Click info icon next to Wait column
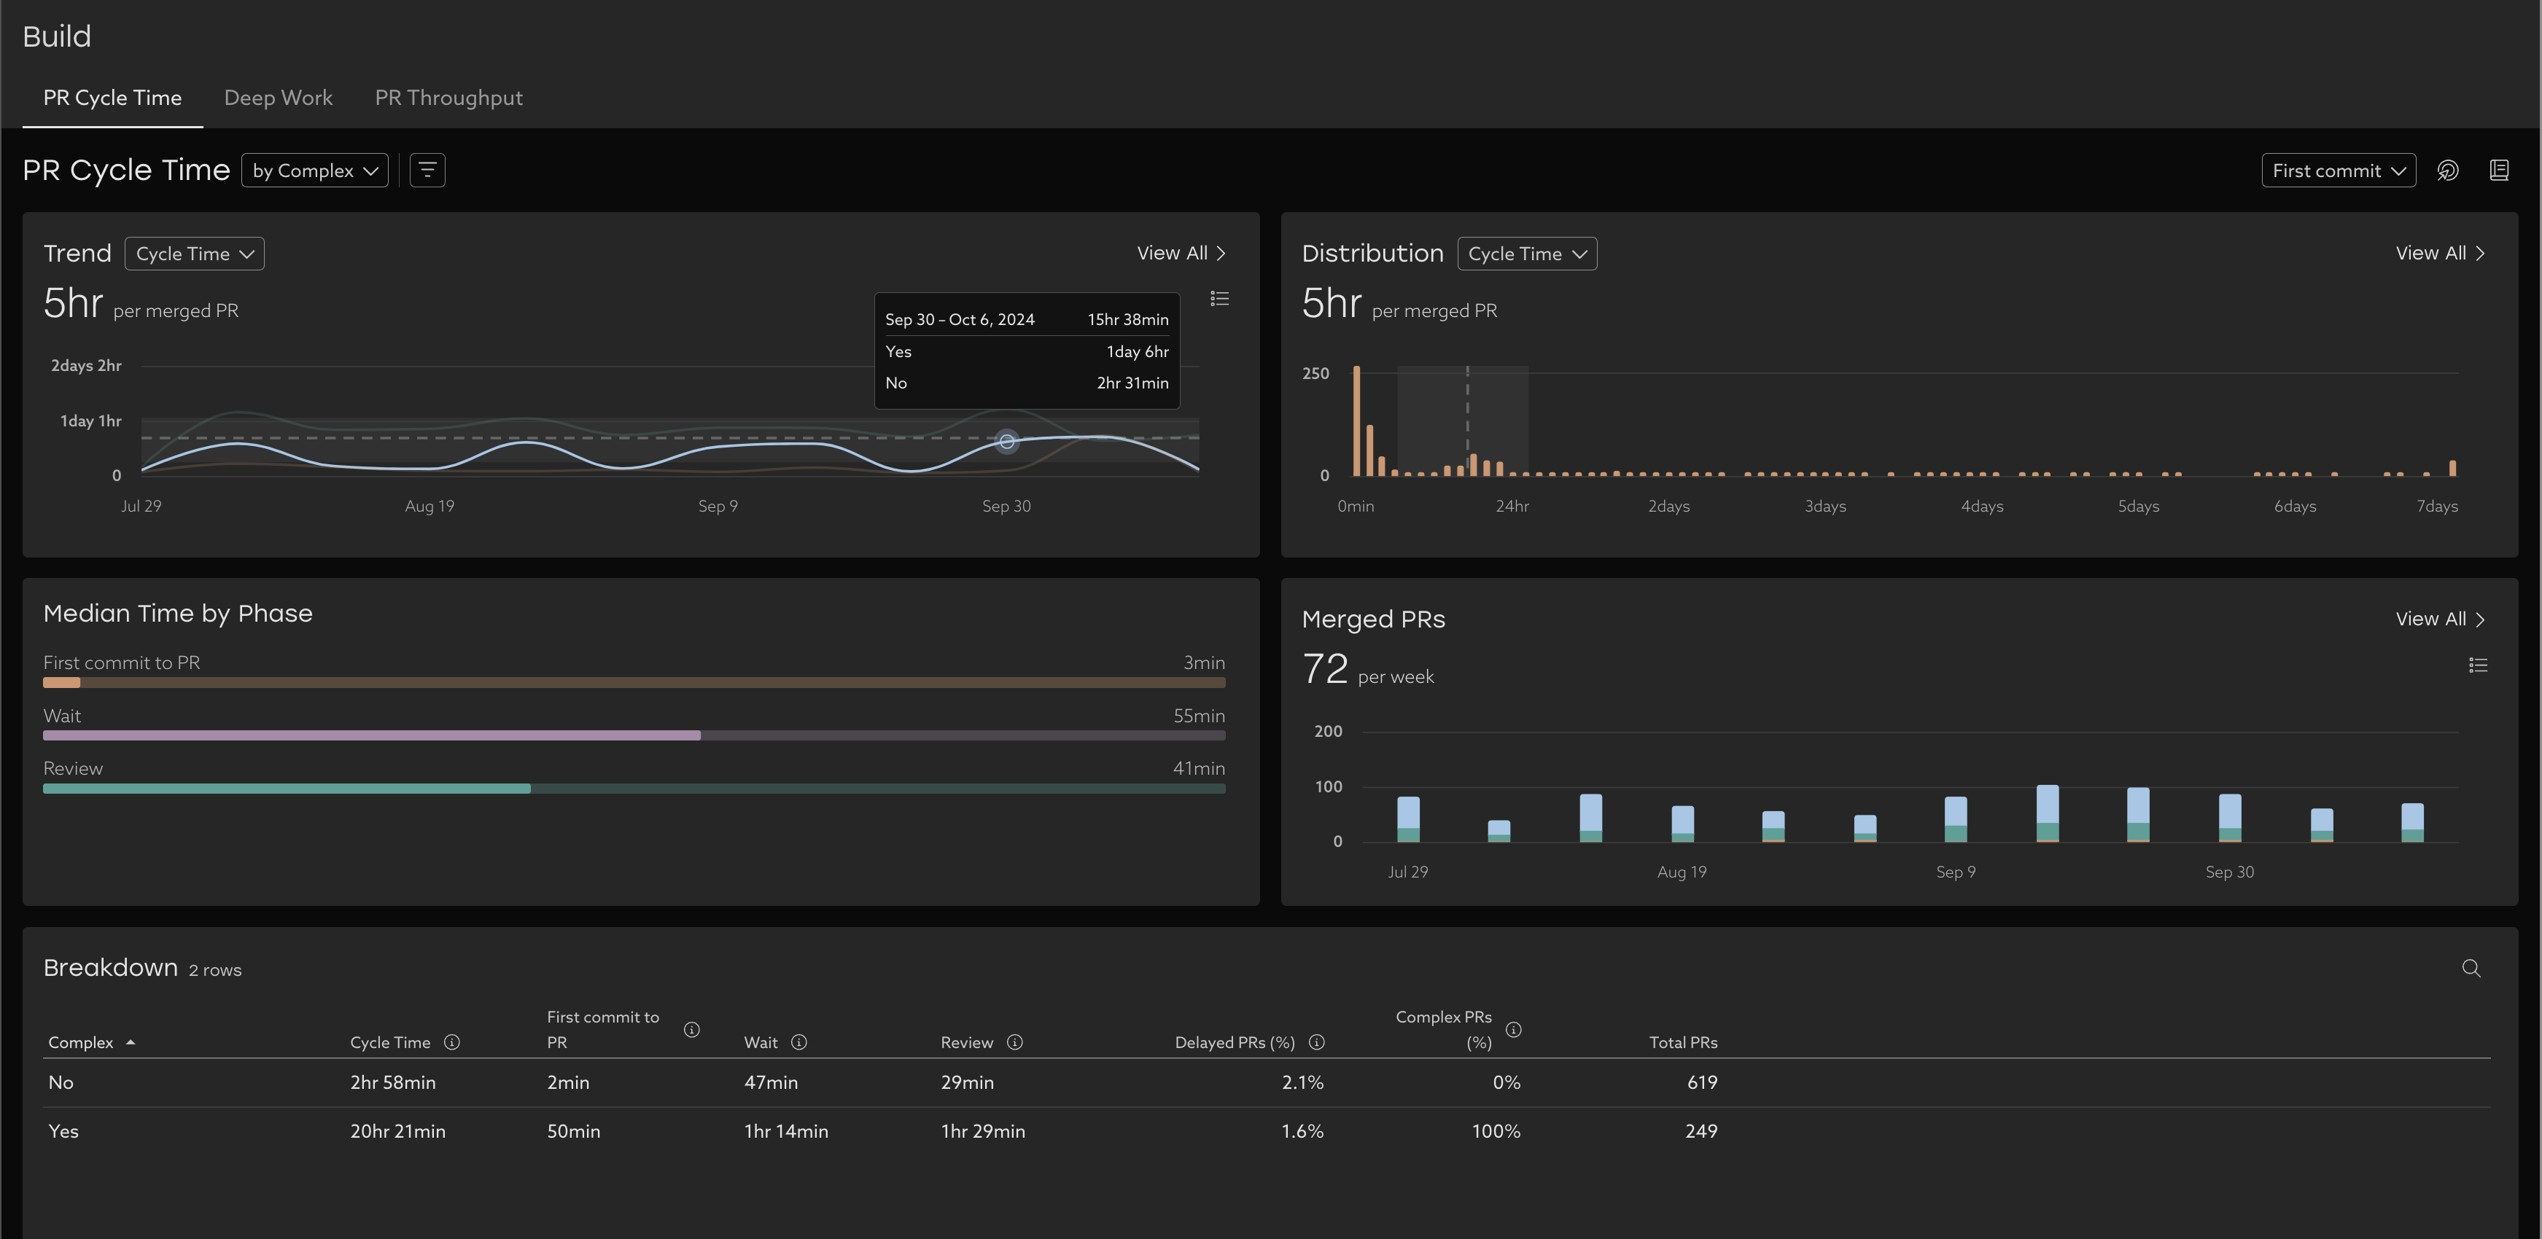The height and width of the screenshot is (1239, 2542). pyautogui.click(x=799, y=1043)
